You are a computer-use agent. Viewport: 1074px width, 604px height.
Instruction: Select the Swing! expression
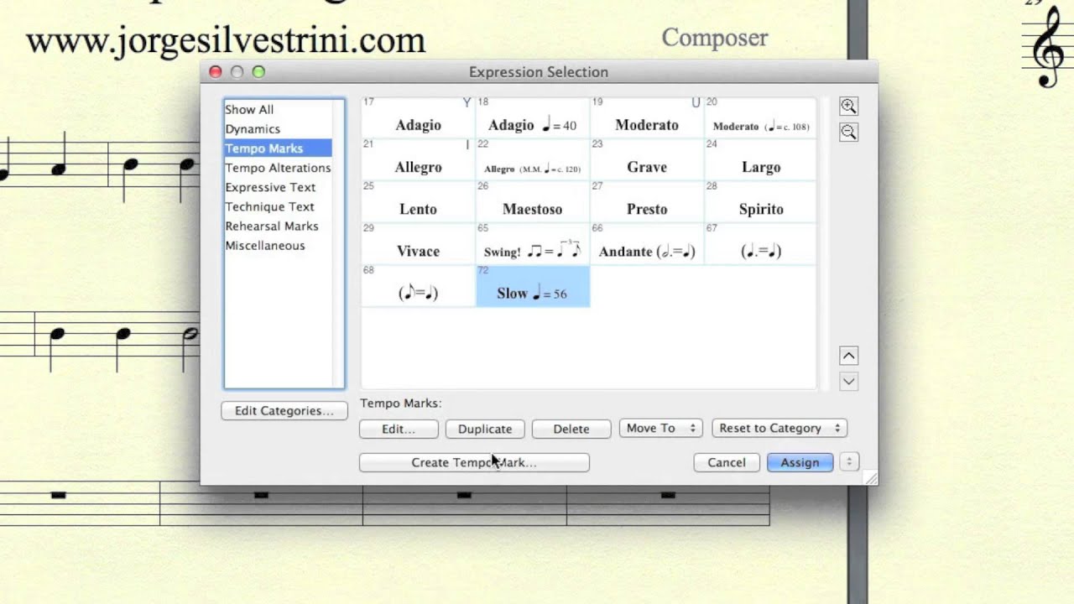pyautogui.click(x=533, y=243)
